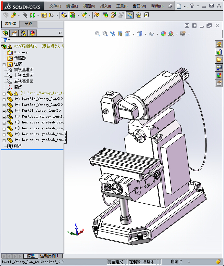Open the 编辑(E) menu
224x266 pixels.
[72, 6]
